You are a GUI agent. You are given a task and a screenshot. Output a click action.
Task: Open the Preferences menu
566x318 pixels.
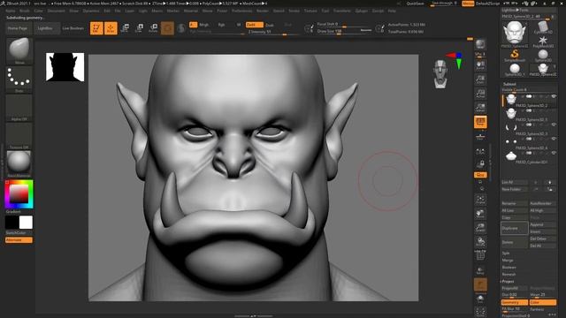coord(241,11)
